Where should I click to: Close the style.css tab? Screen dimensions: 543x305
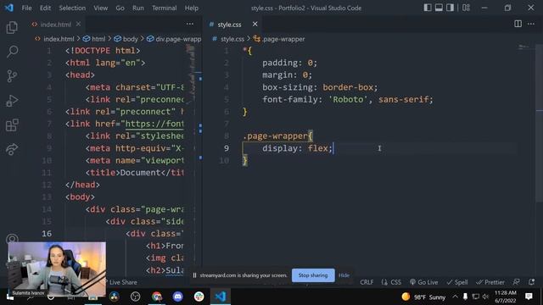pyautogui.click(x=255, y=24)
